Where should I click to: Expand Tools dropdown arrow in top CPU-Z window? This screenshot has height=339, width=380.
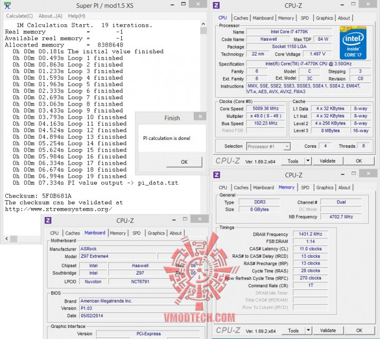pyautogui.click(x=308, y=161)
